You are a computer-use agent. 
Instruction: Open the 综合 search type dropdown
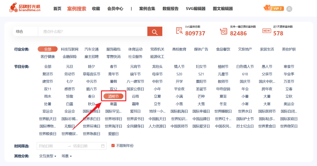[x=25, y=31]
